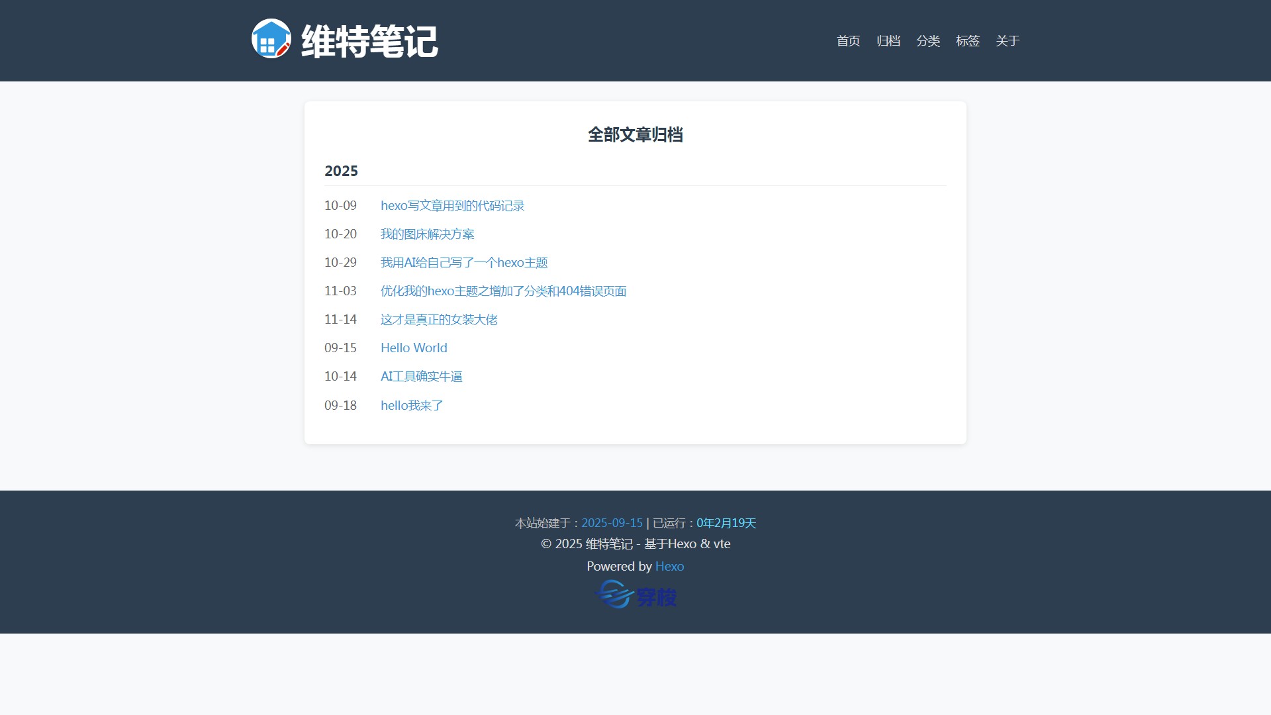The width and height of the screenshot is (1271, 715).
Task: Select the 标签 navigation item
Action: click(967, 41)
